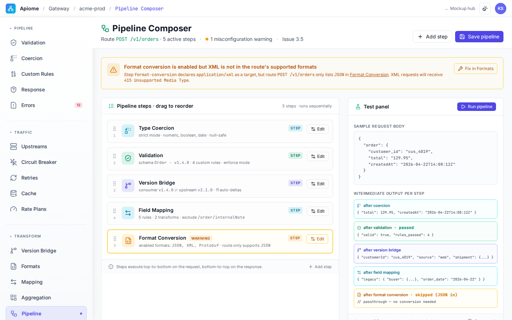Viewport: 512px width, 320px height.
Task: Click the 1 misconfiguration warning text
Action: pyautogui.click(x=241, y=39)
